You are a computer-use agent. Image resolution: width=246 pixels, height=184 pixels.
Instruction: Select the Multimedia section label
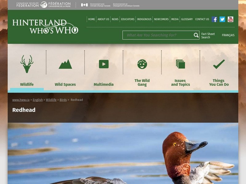pyautogui.click(x=104, y=85)
